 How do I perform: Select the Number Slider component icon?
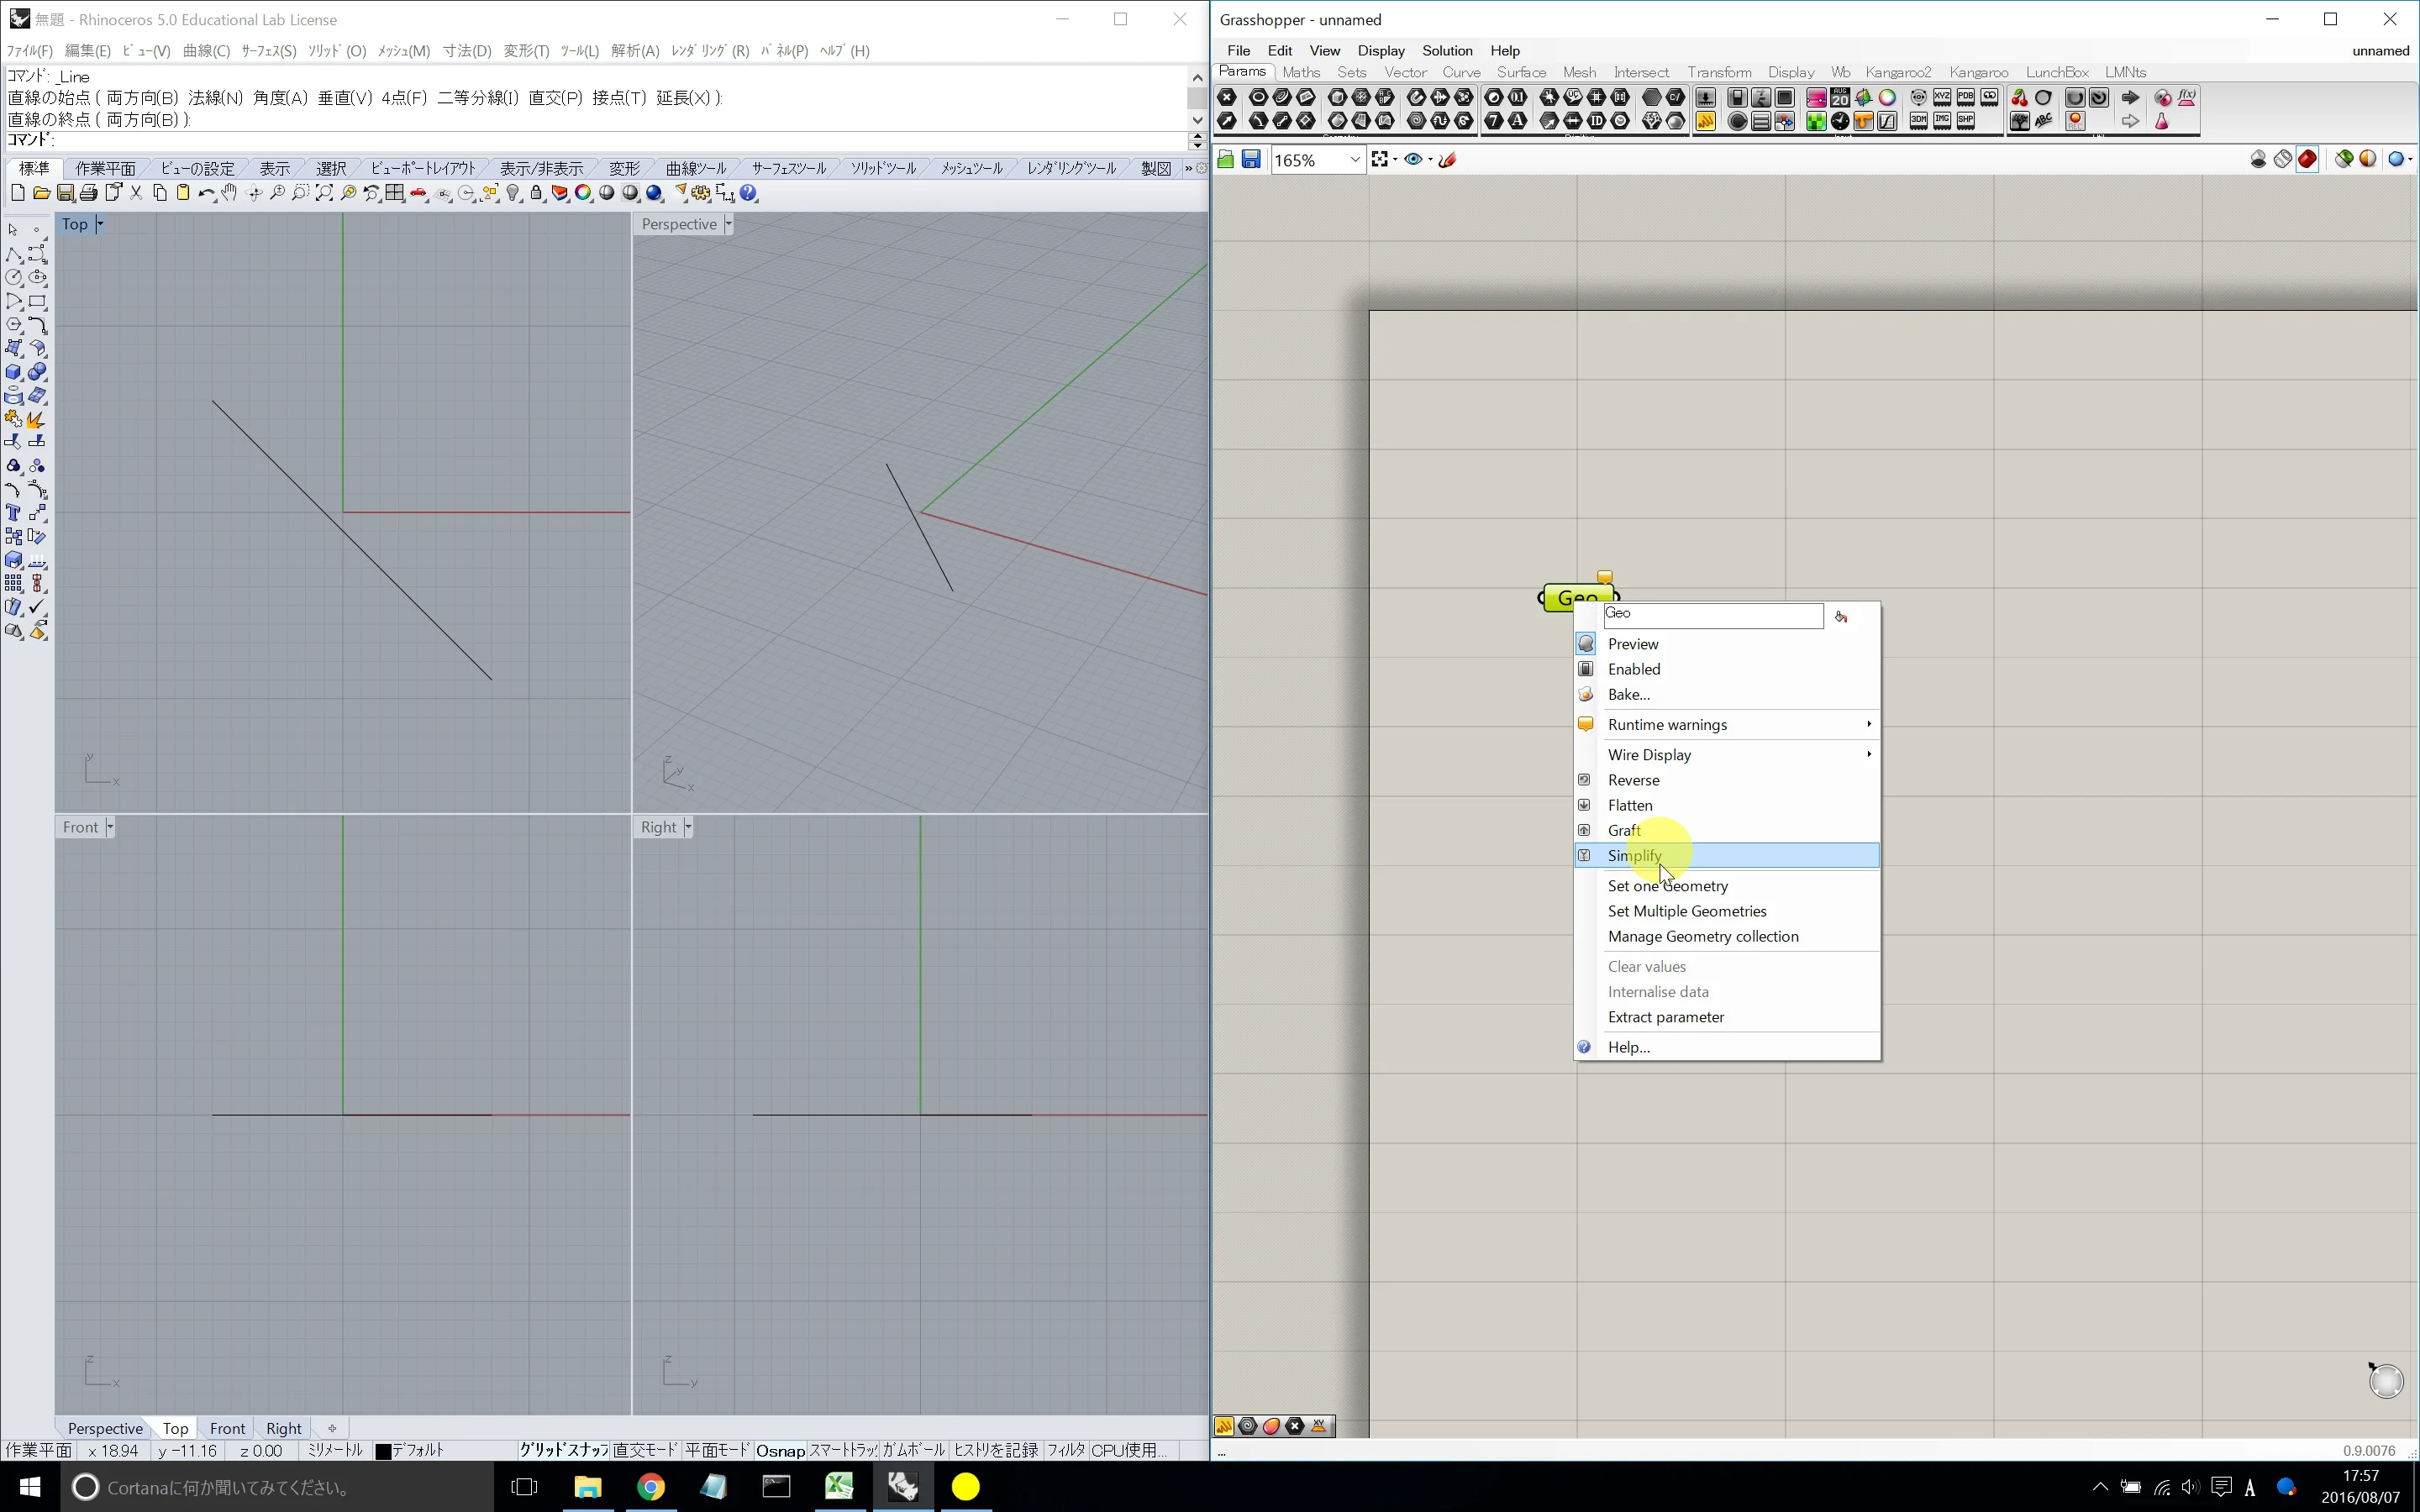(1706, 98)
